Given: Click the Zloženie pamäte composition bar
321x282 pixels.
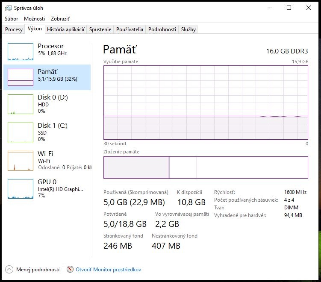Looking at the screenshot, I should (205, 167).
